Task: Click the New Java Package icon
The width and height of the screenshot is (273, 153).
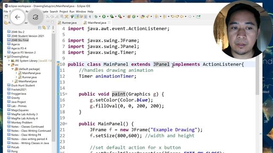Action: click(129, 17)
